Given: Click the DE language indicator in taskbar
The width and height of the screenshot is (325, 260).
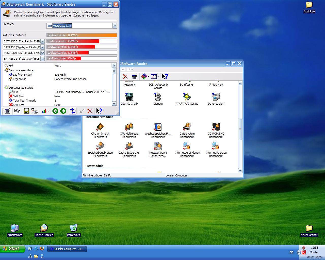Looking at the screenshot, I should coord(291,252).
